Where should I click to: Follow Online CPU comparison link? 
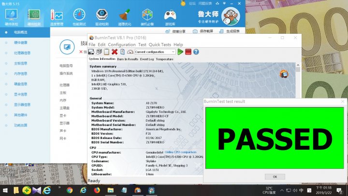[180, 152]
